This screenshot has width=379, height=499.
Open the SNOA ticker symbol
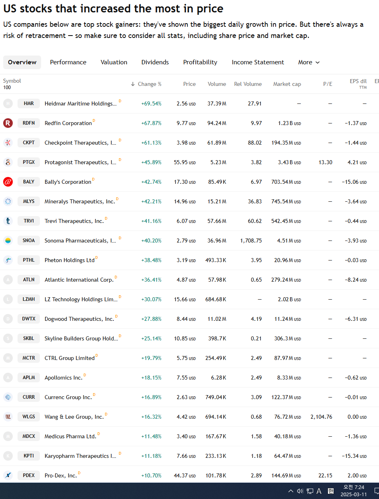29,241
